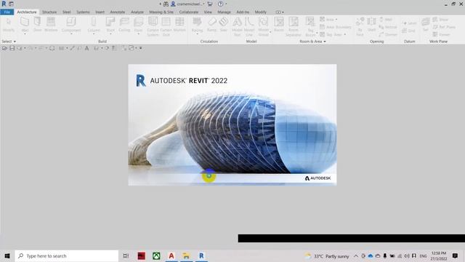This screenshot has height=262, width=465.
Task: Open the Component dropdown arrow
Action: tap(71, 34)
